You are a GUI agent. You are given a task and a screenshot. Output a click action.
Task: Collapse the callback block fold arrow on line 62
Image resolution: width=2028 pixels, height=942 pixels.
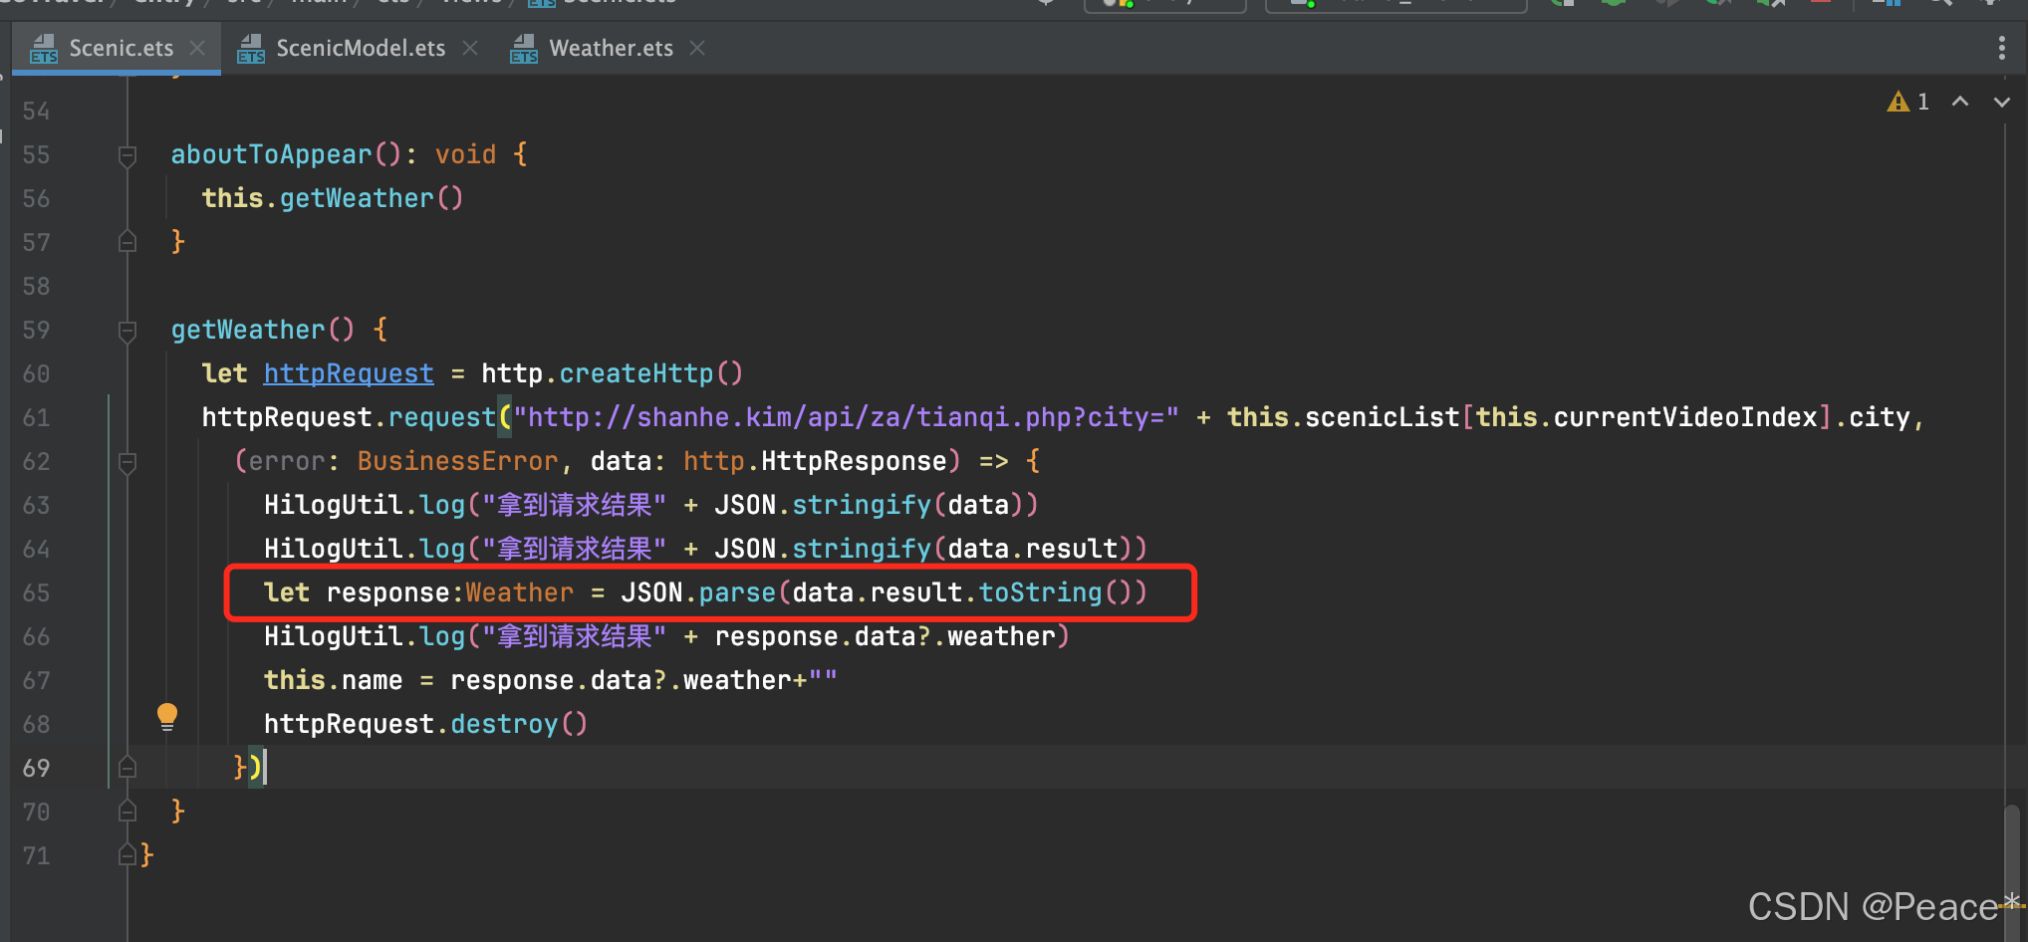pos(127,461)
